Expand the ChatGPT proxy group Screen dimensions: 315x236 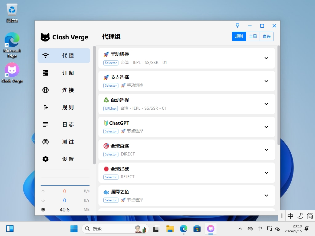266,127
